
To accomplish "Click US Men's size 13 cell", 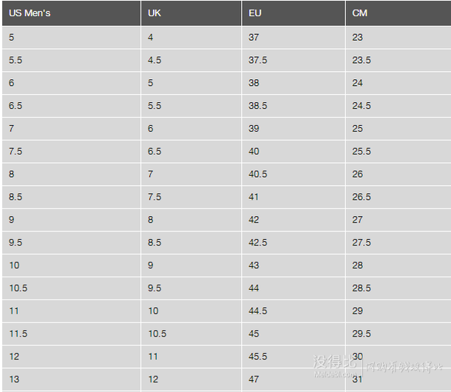I will [x=71, y=379].
